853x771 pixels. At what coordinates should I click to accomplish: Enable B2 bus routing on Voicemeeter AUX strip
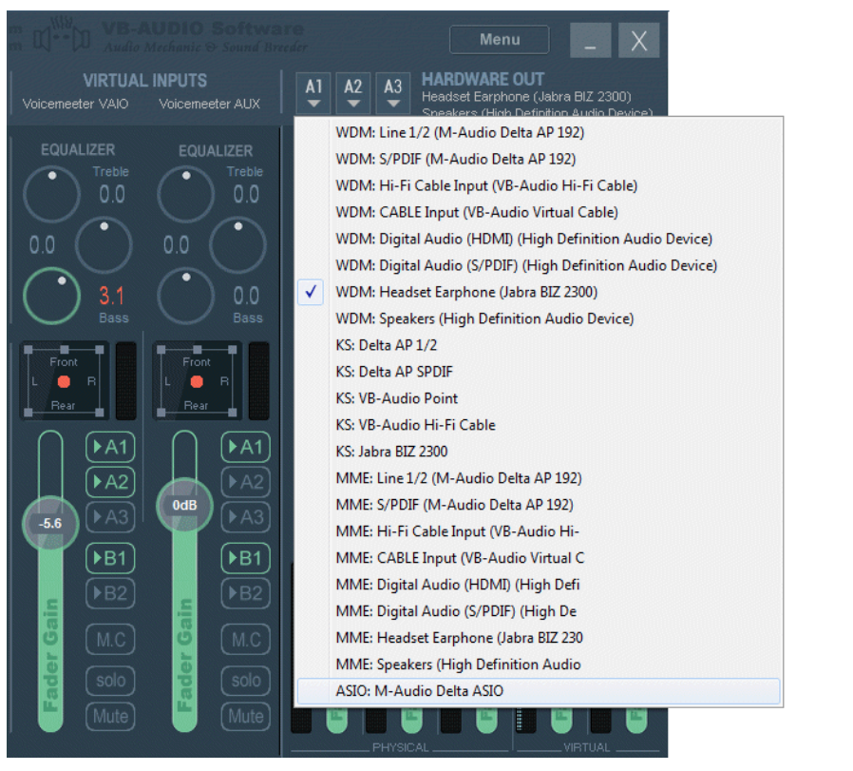point(246,593)
